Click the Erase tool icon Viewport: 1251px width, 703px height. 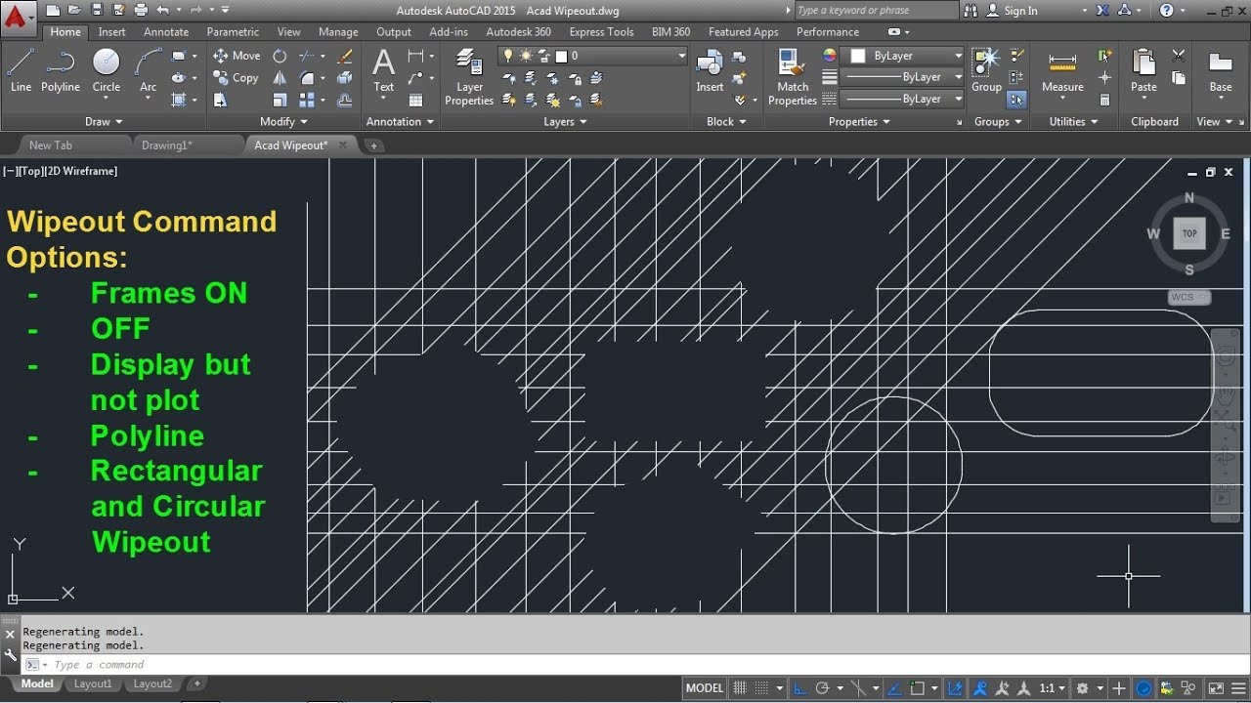[345, 56]
